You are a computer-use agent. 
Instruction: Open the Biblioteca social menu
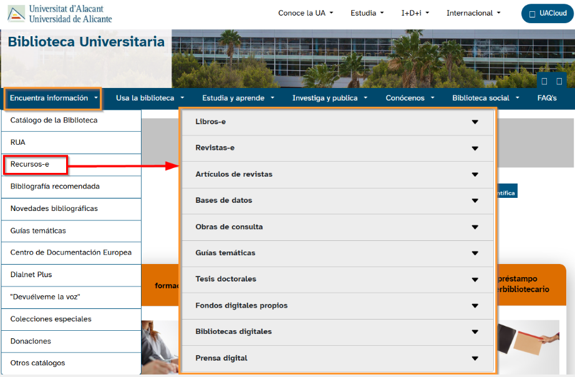(x=486, y=98)
